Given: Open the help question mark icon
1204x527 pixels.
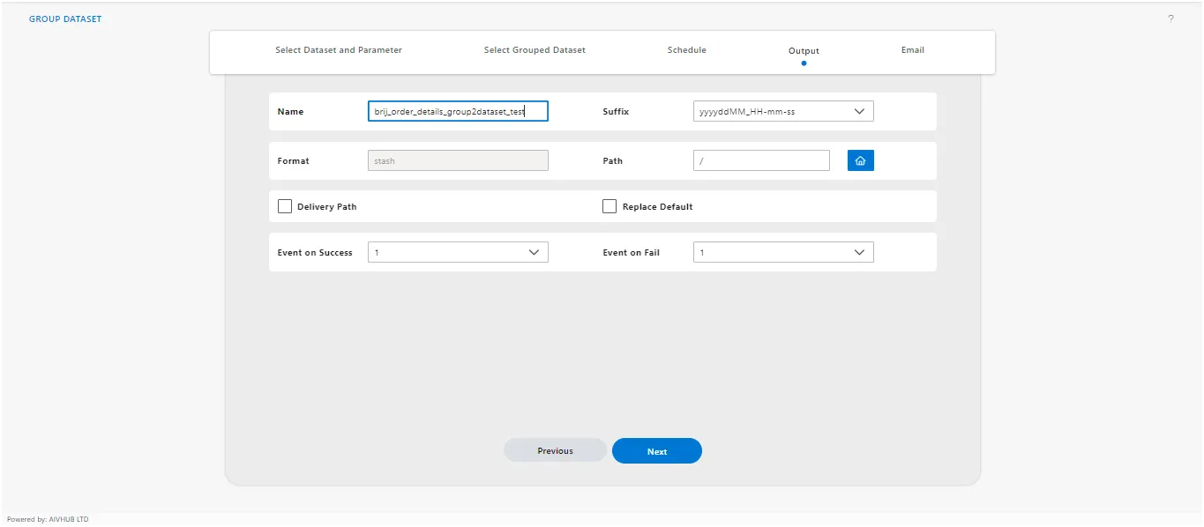Looking at the screenshot, I should coord(1170,19).
